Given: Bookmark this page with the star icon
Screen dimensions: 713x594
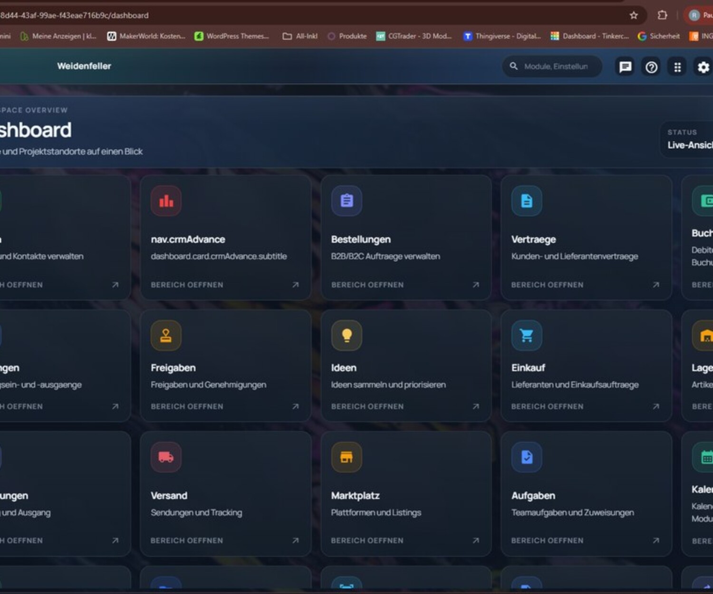Looking at the screenshot, I should [634, 15].
